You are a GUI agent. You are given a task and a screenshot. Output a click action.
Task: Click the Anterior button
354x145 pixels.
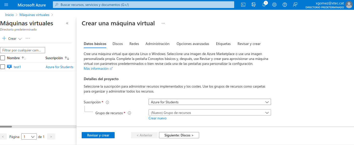(x=144, y=135)
